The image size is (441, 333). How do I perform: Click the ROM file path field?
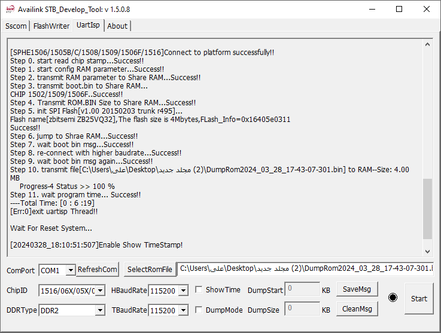pyautogui.click(x=305, y=268)
